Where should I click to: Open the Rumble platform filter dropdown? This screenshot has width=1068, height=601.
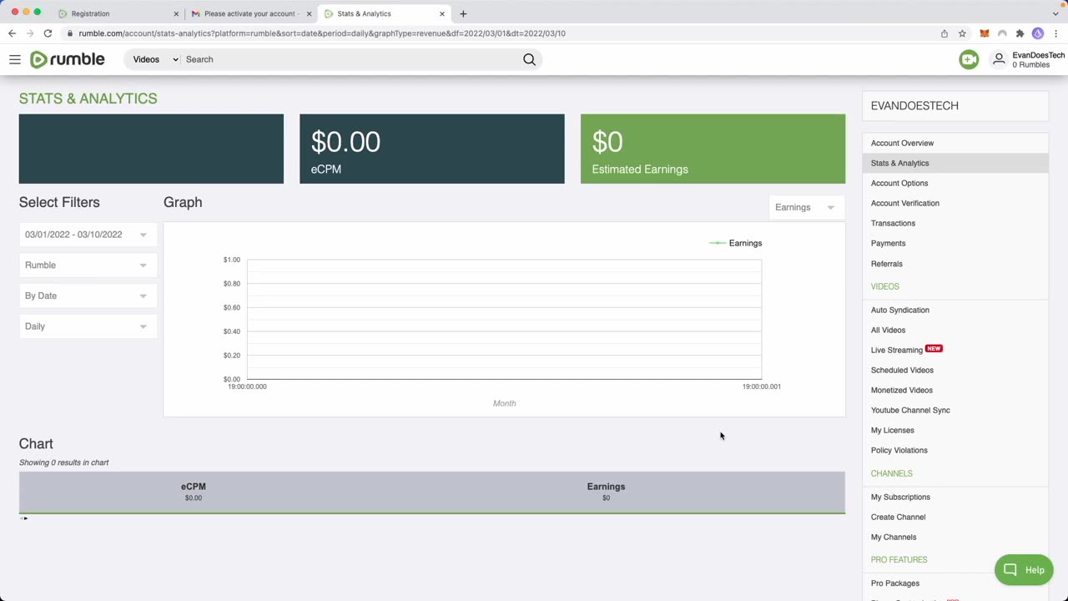coord(88,265)
